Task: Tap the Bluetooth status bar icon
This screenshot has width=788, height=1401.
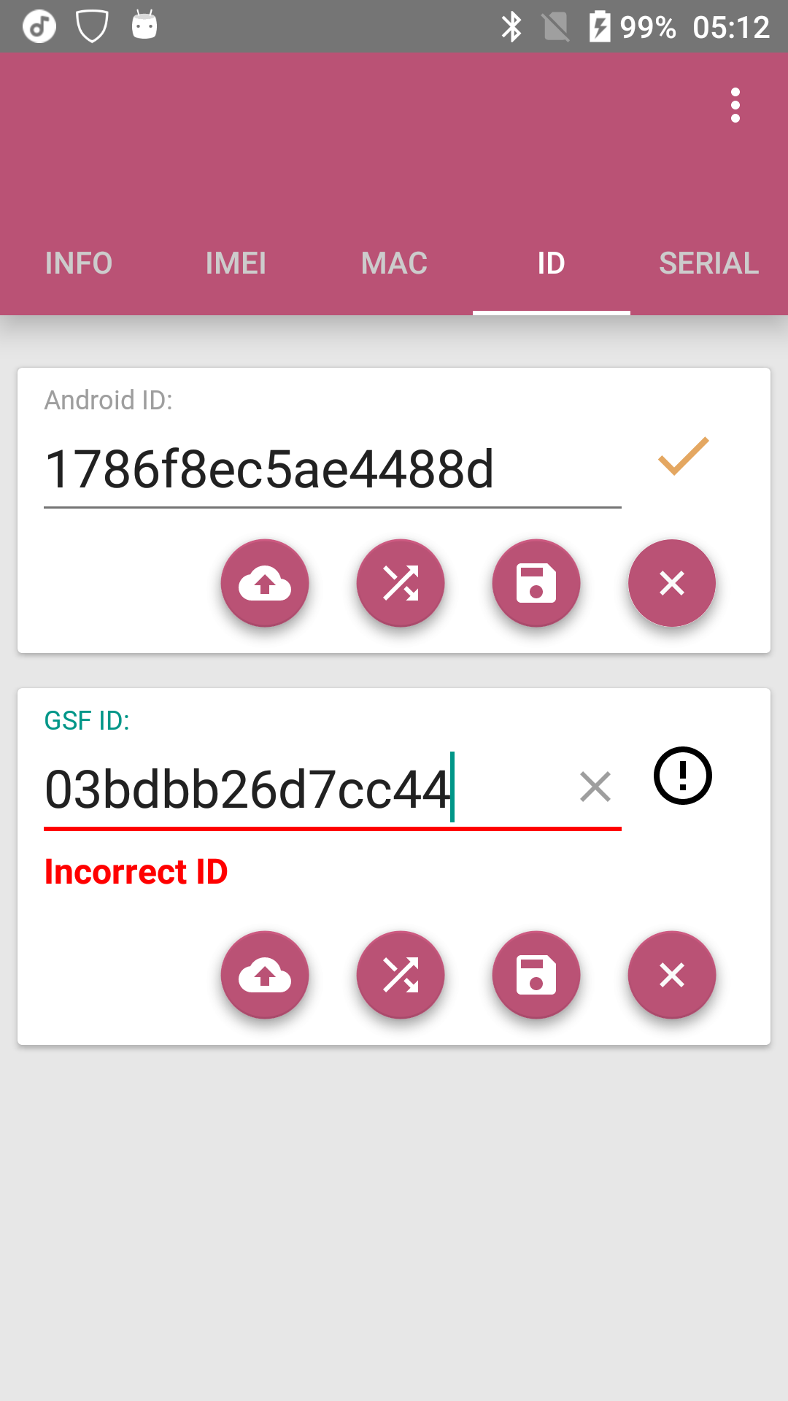Action: (x=511, y=27)
